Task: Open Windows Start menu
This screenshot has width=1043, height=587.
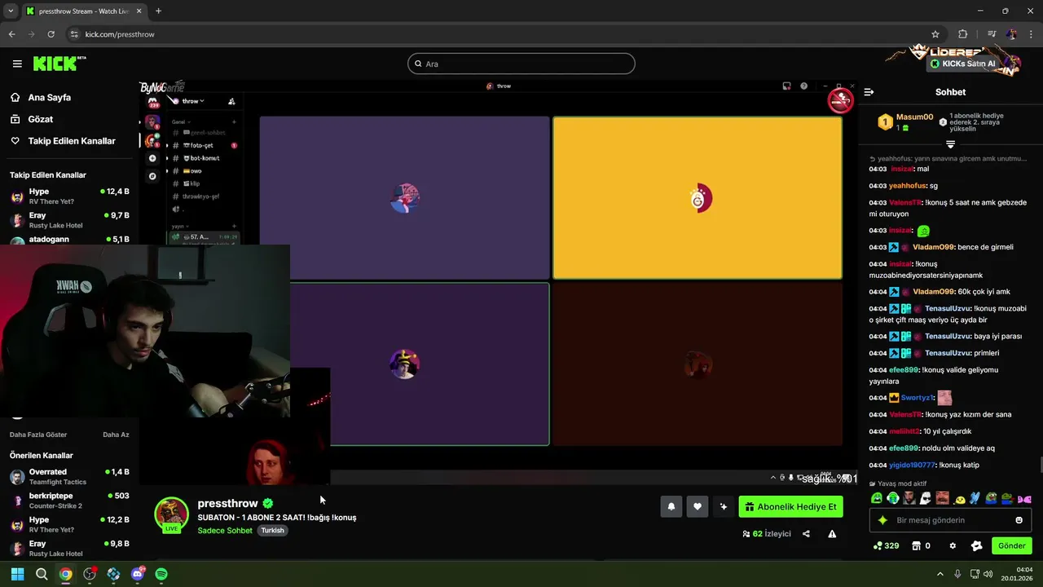Action: point(17,574)
